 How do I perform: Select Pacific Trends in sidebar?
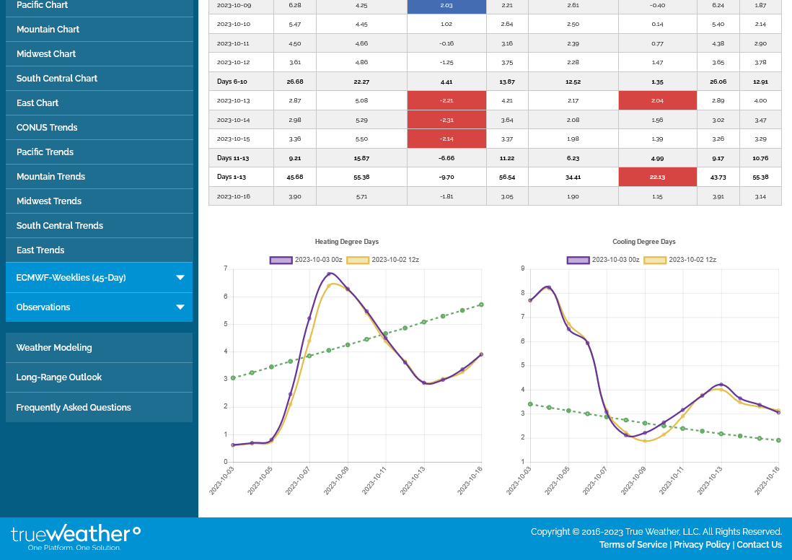pyautogui.click(x=45, y=152)
